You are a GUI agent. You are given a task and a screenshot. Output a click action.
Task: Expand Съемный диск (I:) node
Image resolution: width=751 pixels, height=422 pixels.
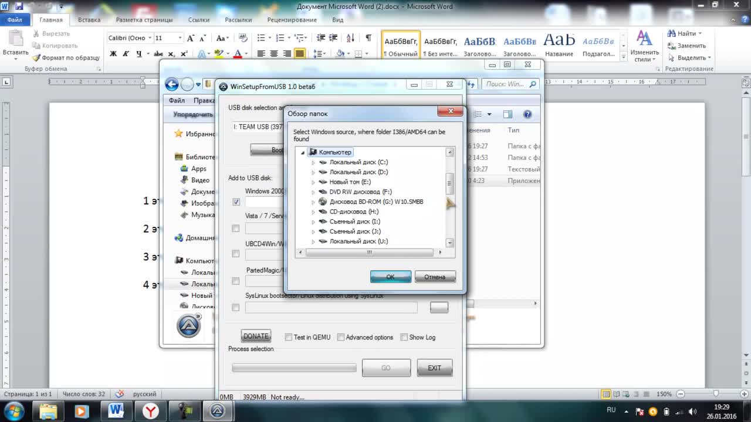pos(313,222)
